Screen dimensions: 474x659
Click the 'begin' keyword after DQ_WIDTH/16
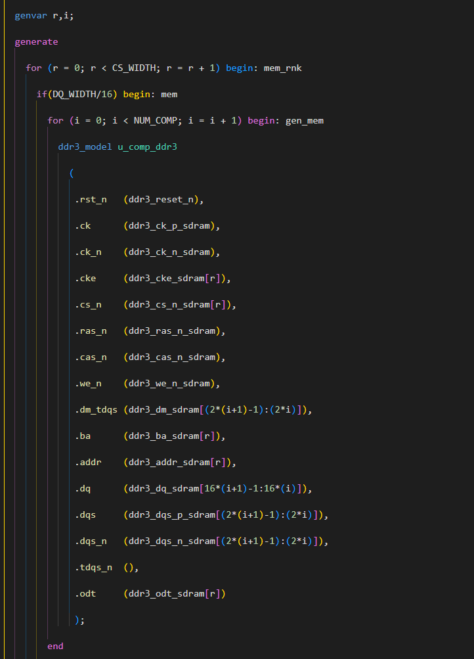[x=137, y=95]
